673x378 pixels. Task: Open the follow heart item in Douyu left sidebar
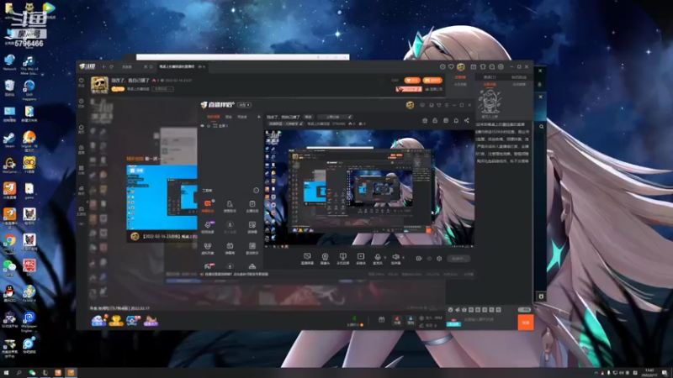tap(81, 81)
